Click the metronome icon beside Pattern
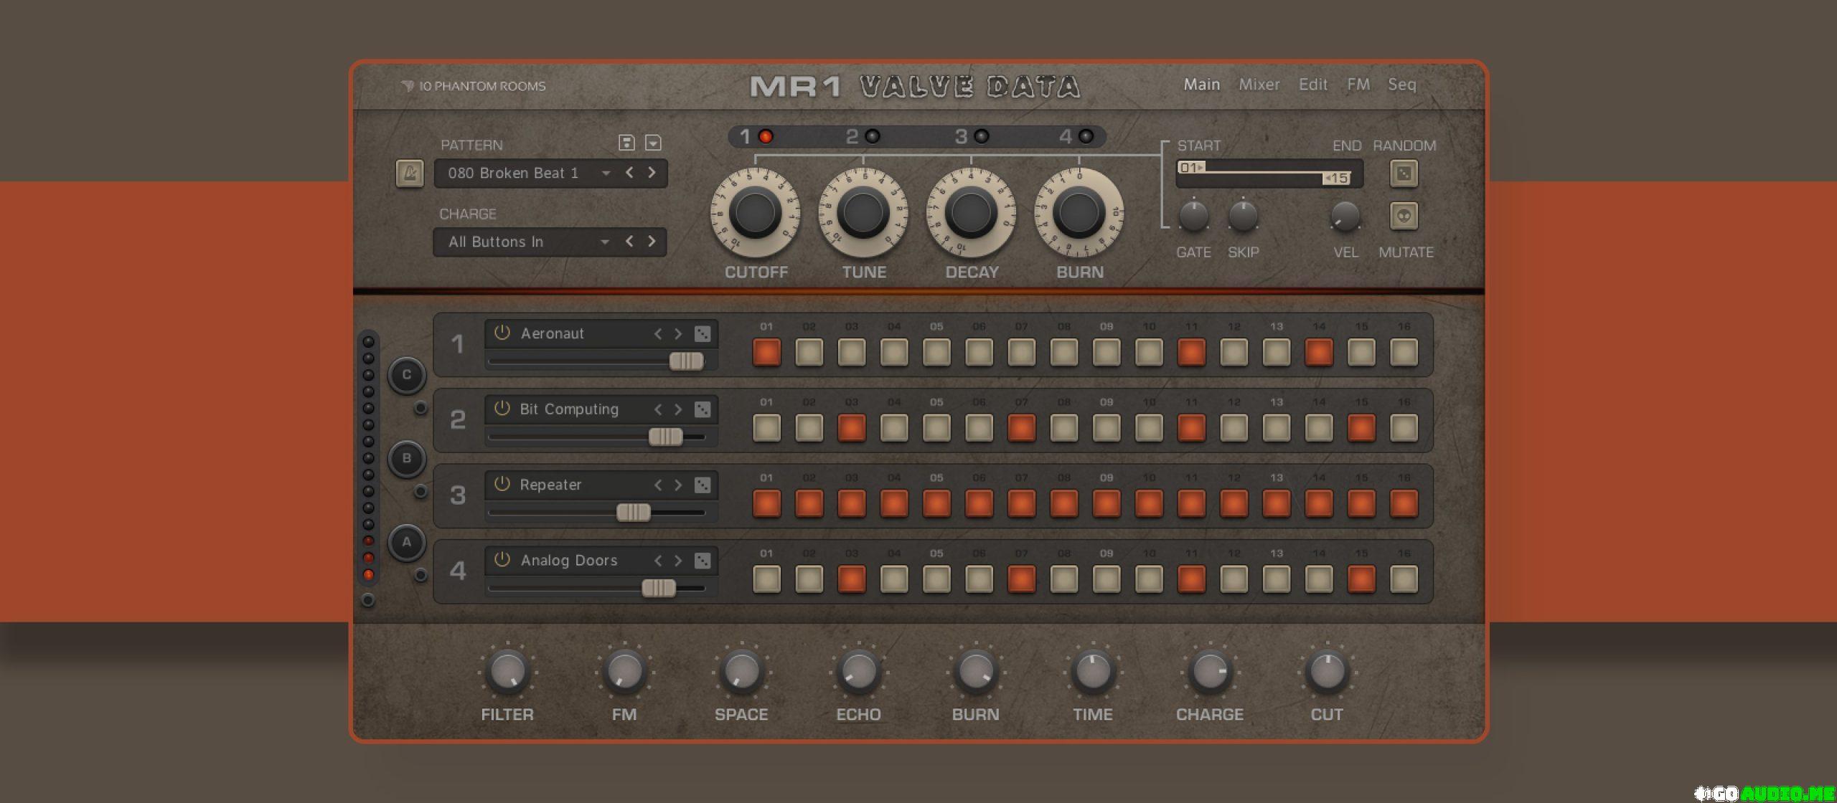This screenshot has height=803, width=1837. [410, 174]
